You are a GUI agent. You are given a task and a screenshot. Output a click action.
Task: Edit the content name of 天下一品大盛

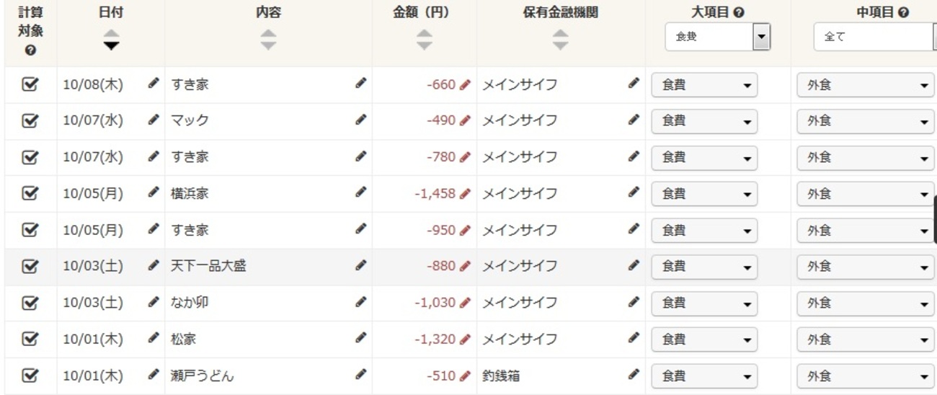coord(360,266)
